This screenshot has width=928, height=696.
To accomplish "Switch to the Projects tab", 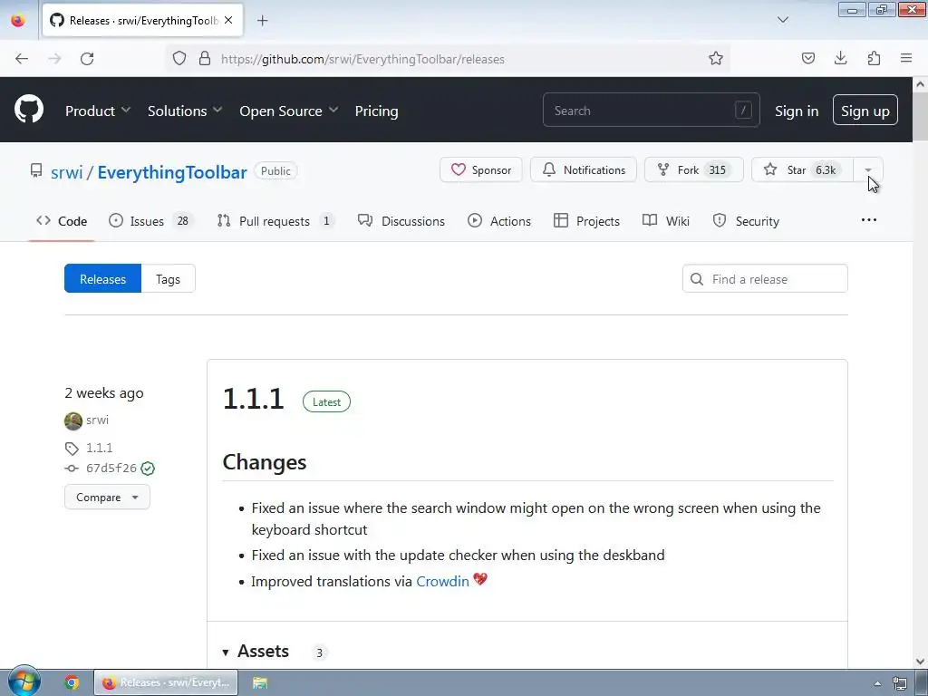I will pyautogui.click(x=586, y=221).
